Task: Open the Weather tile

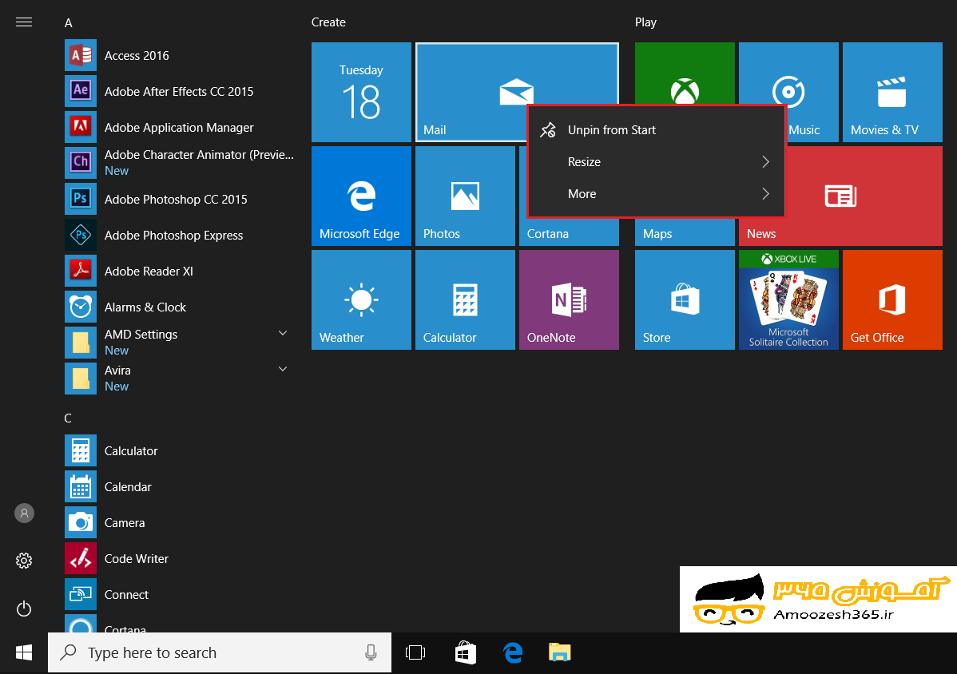Action: [x=361, y=299]
